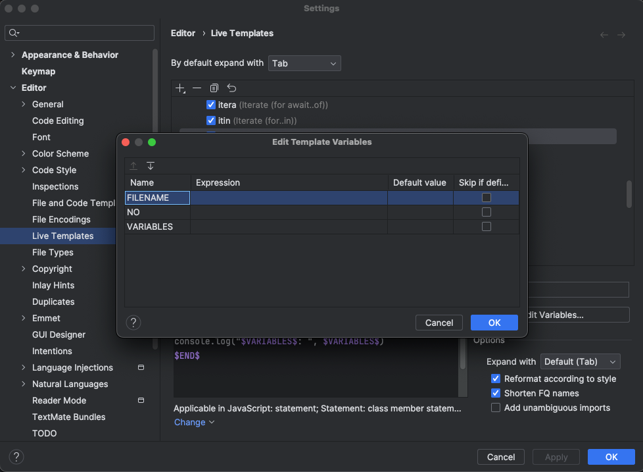This screenshot has width=643, height=472.
Task: Click the Default value cell for VARIABLES
Action: [x=420, y=226]
